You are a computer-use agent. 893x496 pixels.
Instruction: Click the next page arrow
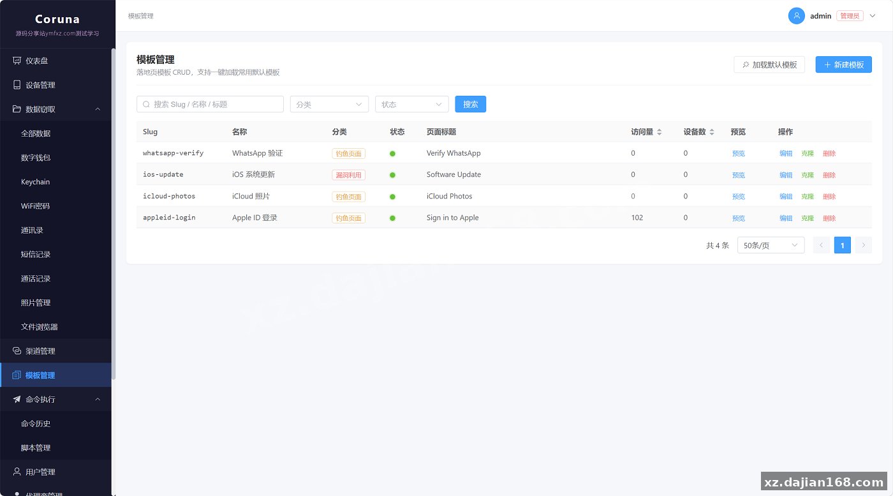(864, 245)
